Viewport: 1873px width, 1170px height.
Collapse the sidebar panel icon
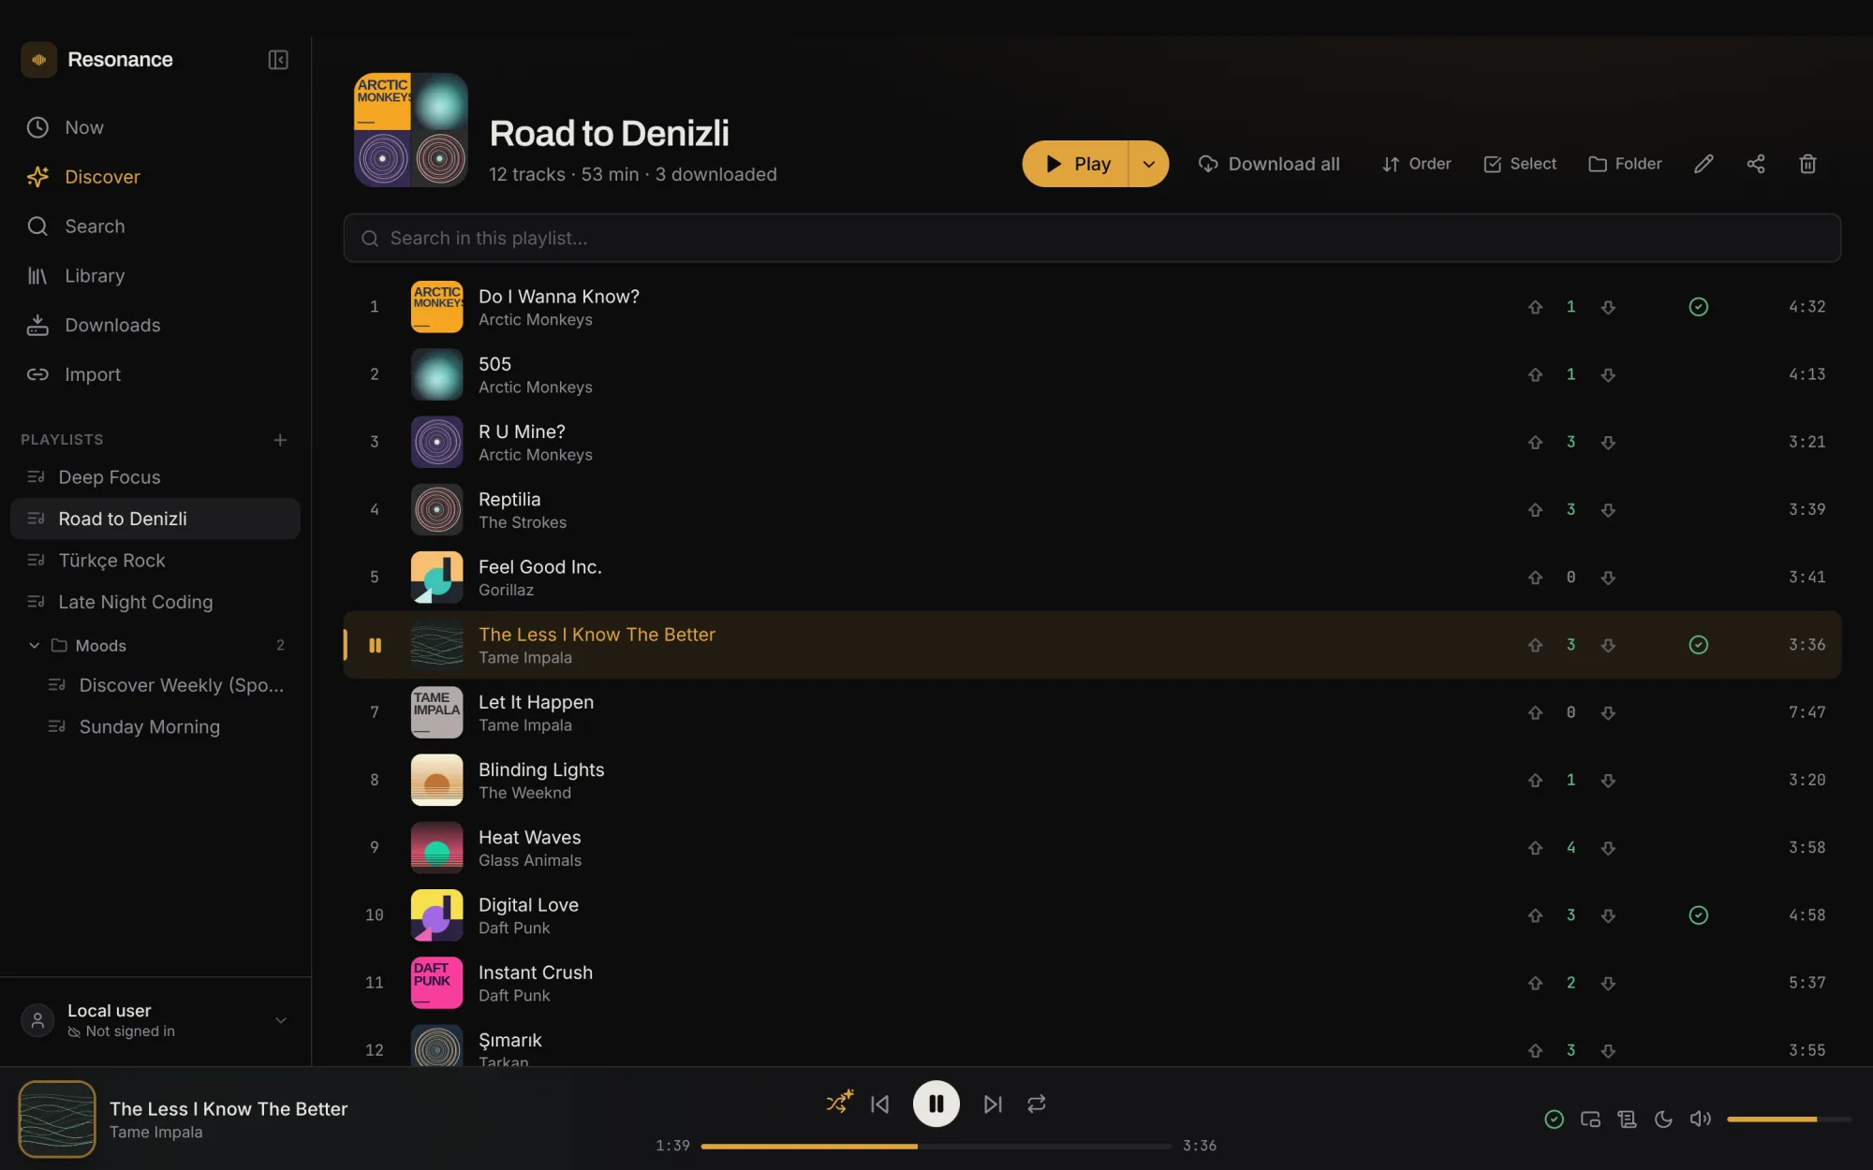(278, 60)
